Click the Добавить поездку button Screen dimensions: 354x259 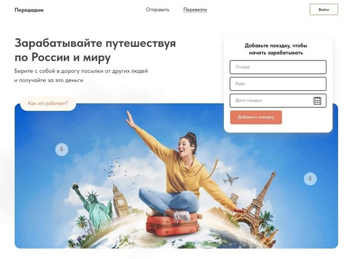point(256,117)
